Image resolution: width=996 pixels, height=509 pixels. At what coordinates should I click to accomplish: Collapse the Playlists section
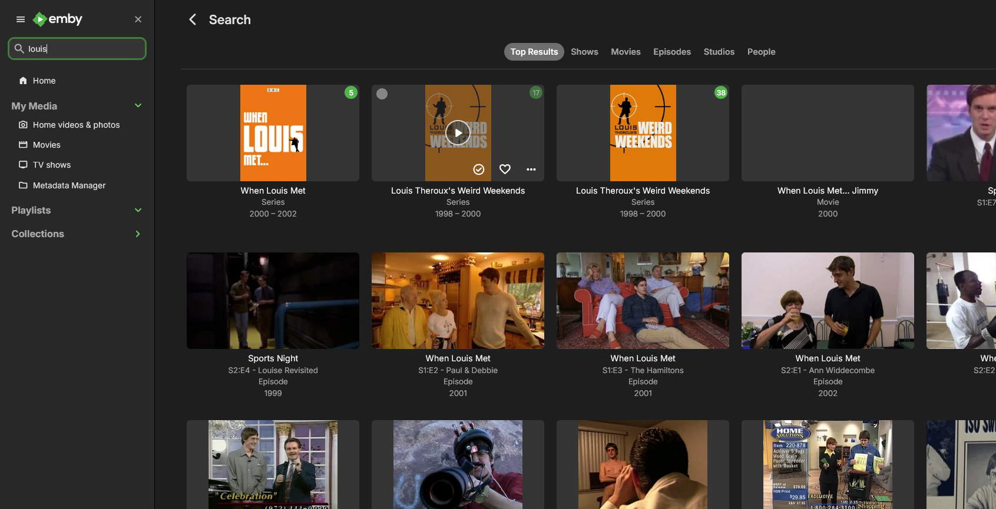tap(138, 210)
